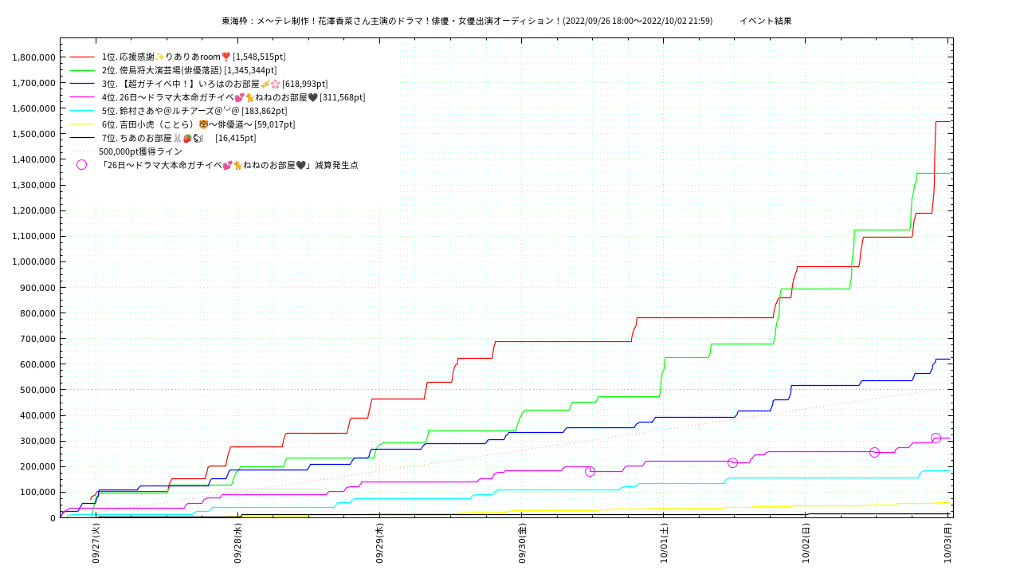Click the 09/30(金) date label on x-axis
This screenshot has height=574, width=1020.
[522, 544]
